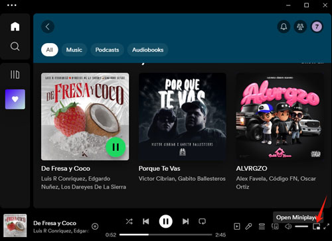332x241 pixels.
Task: Mute the volume speaker icon
Action: pos(288,226)
